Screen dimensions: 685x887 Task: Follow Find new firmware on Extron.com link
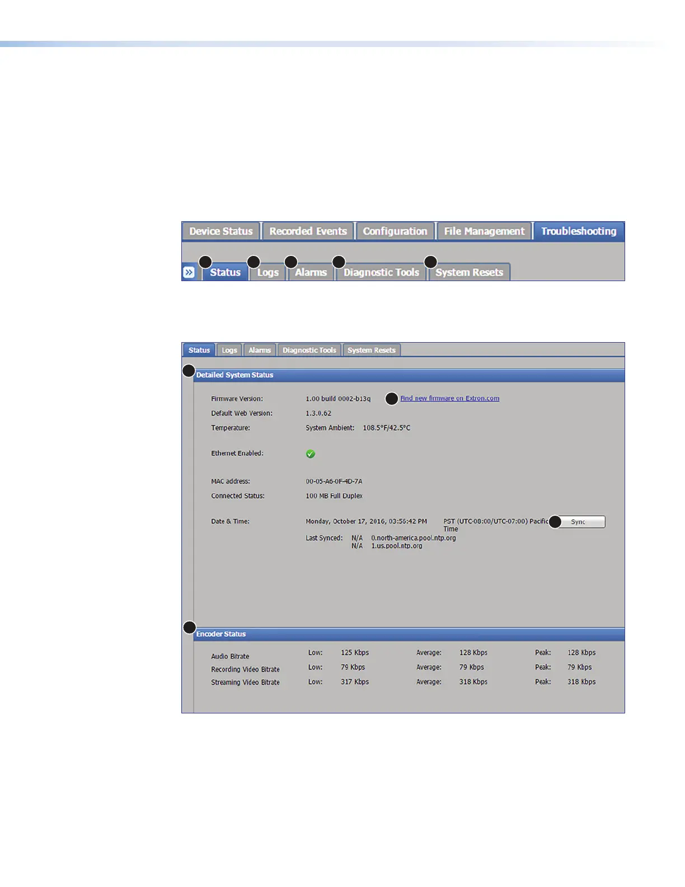coord(450,398)
